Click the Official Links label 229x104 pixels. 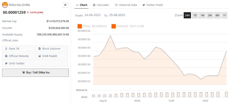10,40
